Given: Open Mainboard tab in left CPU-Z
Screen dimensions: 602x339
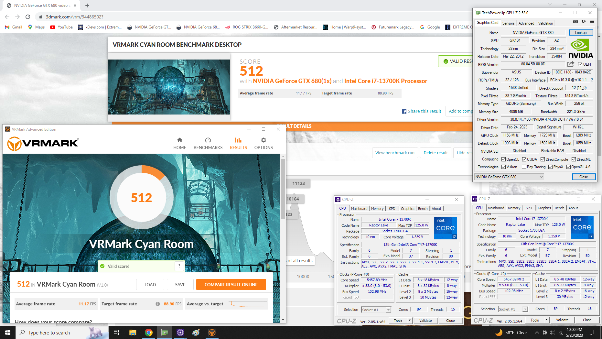Looking at the screenshot, I should tap(359, 209).
